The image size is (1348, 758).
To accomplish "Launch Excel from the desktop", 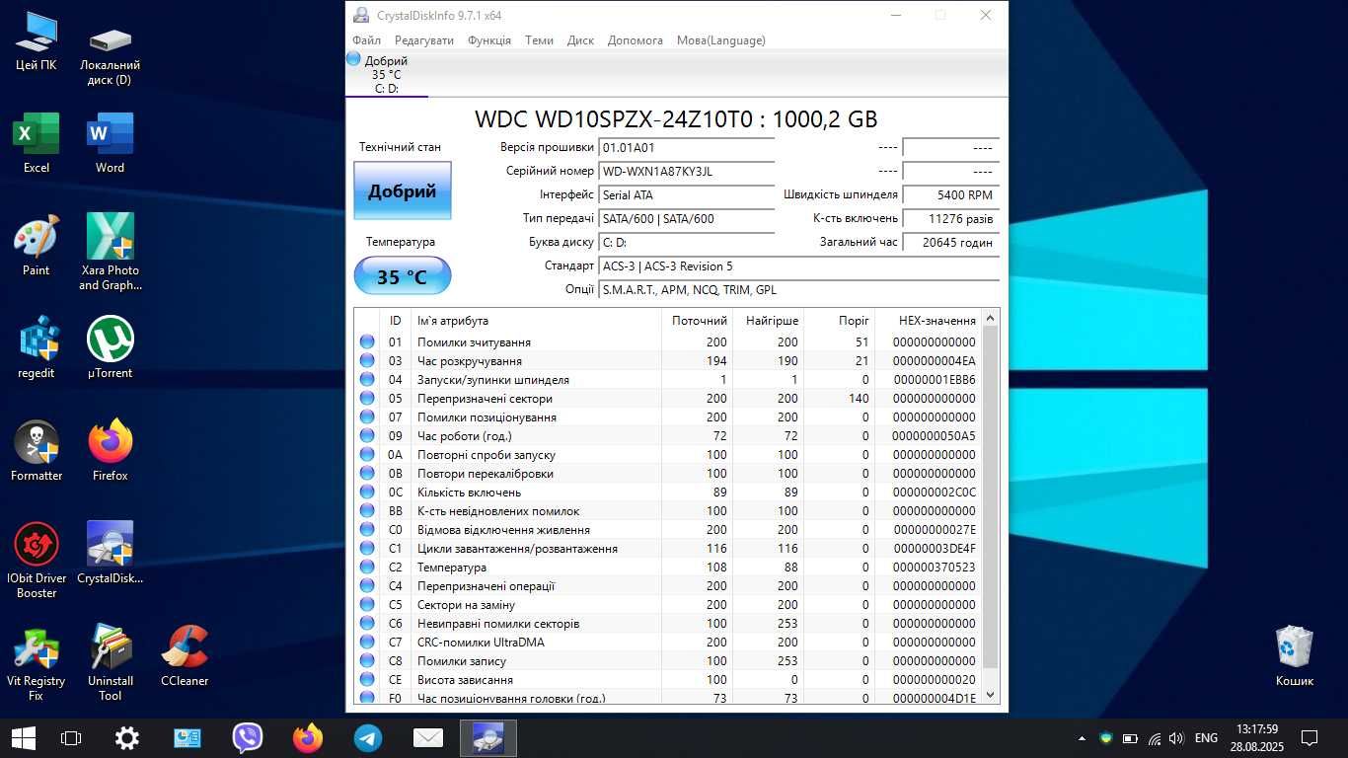I will click(x=37, y=143).
